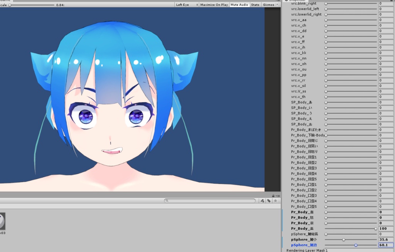This screenshot has width=395, height=252.
Task: Open Project panel context menu icon
Action: (x=278, y=196)
